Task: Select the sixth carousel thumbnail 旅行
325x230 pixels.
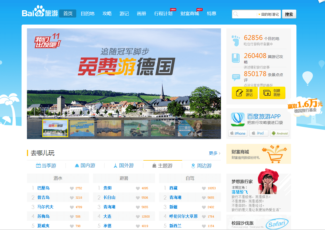Action: [x=190, y=128]
